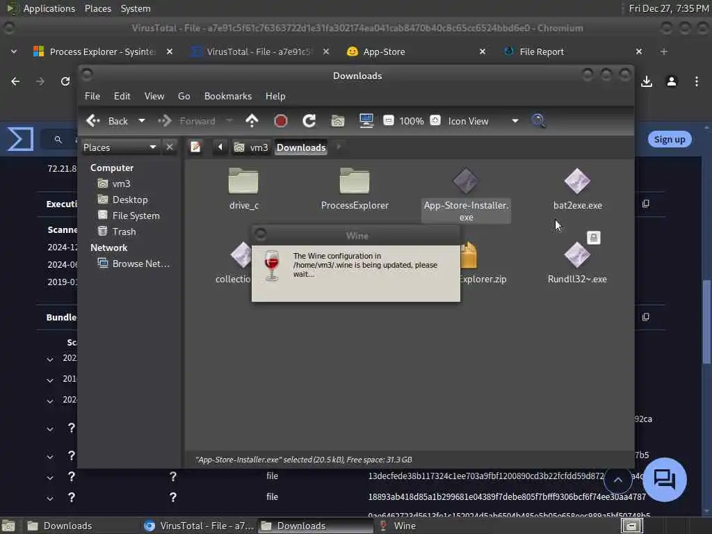Open the Home folder toolbar icon
This screenshot has height=534, width=712.
click(338, 121)
